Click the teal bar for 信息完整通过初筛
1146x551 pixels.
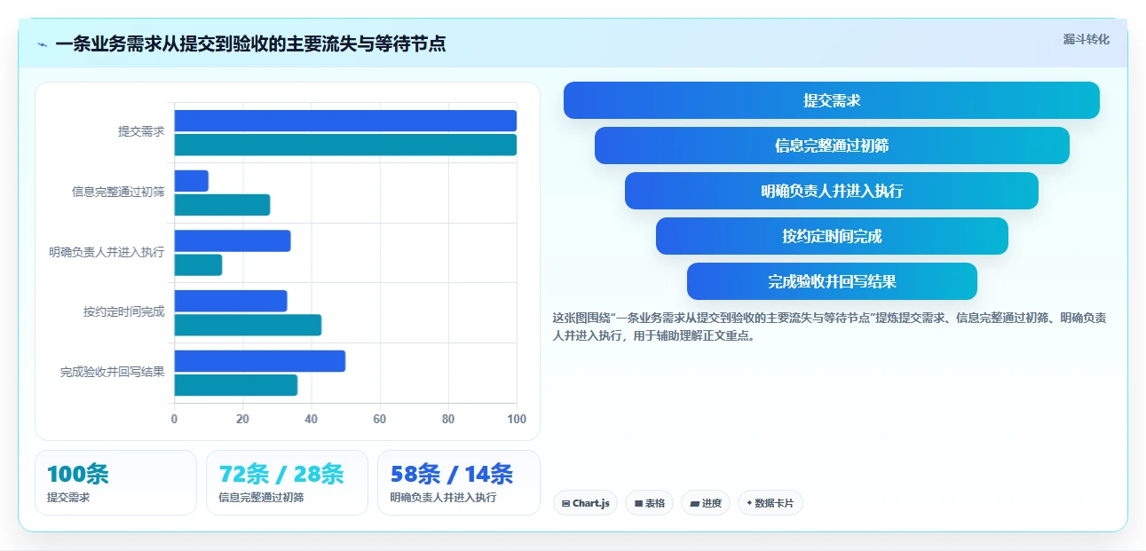(222, 205)
